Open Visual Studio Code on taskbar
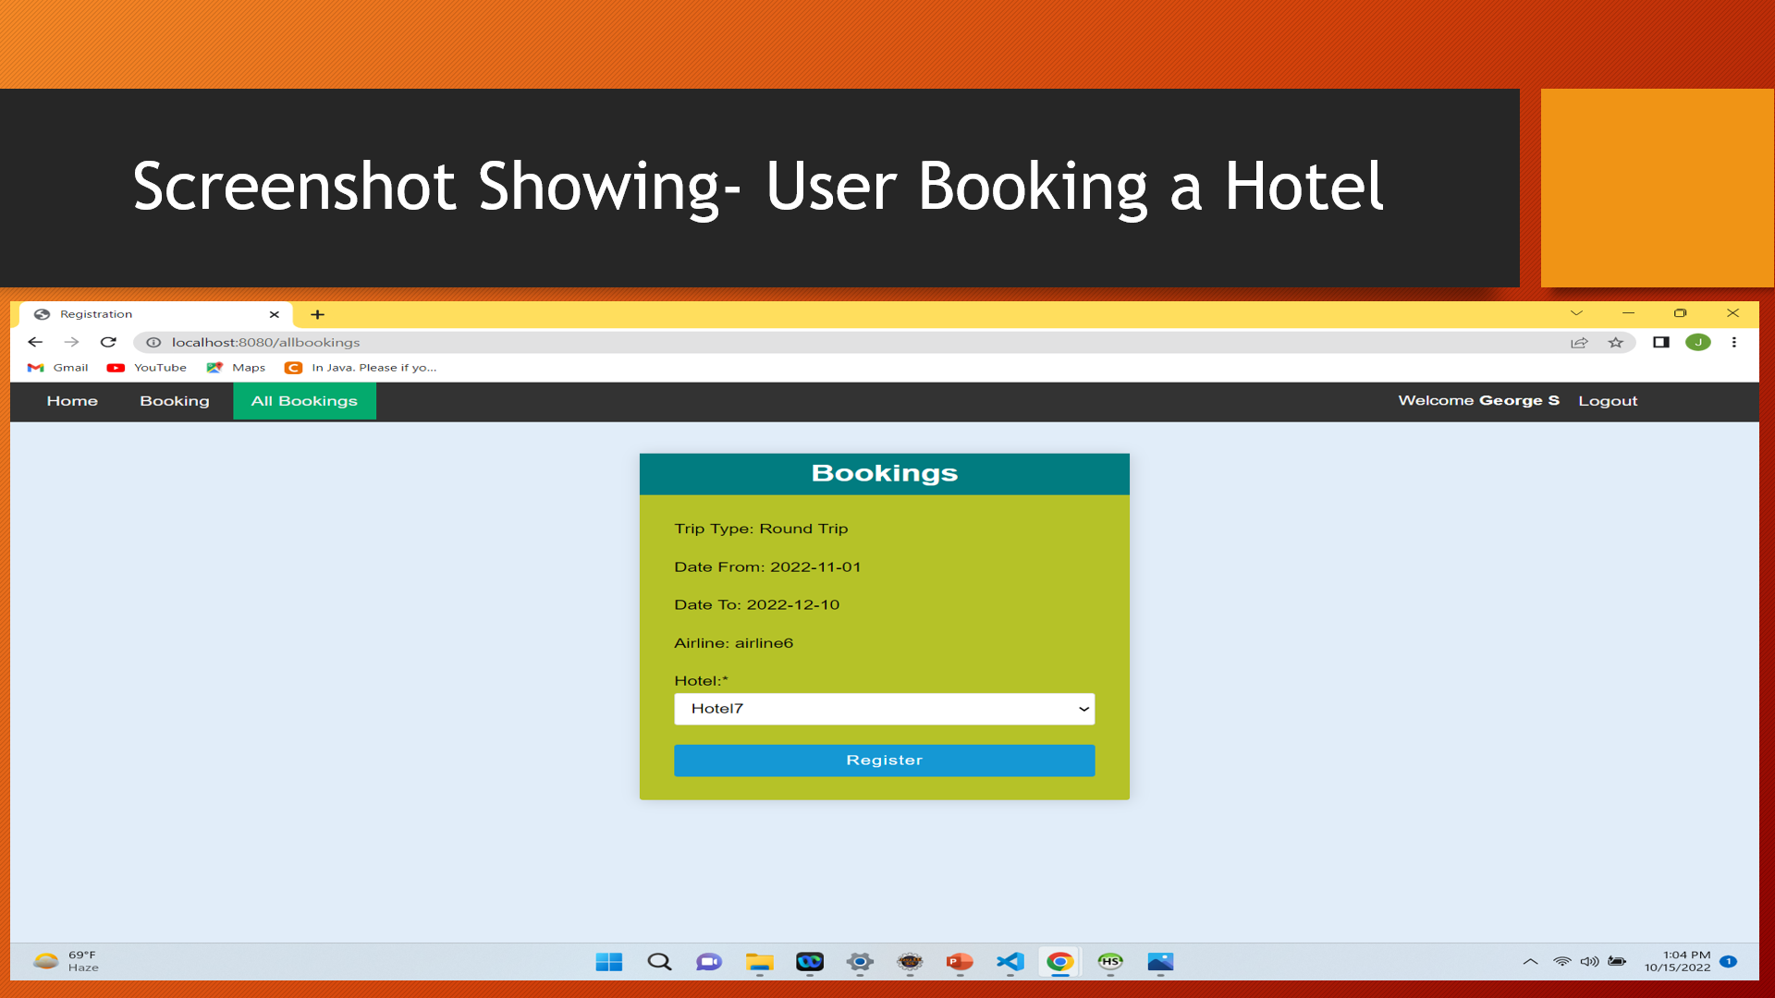 pyautogui.click(x=1010, y=962)
